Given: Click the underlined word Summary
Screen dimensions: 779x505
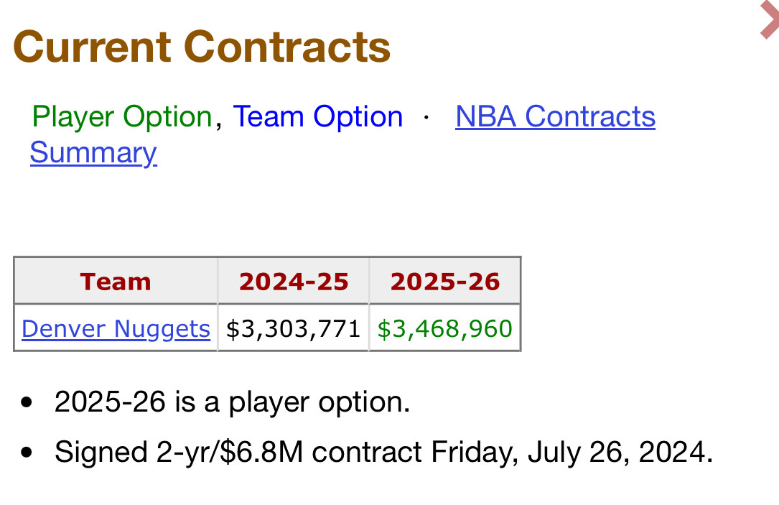Looking at the screenshot, I should [x=93, y=152].
